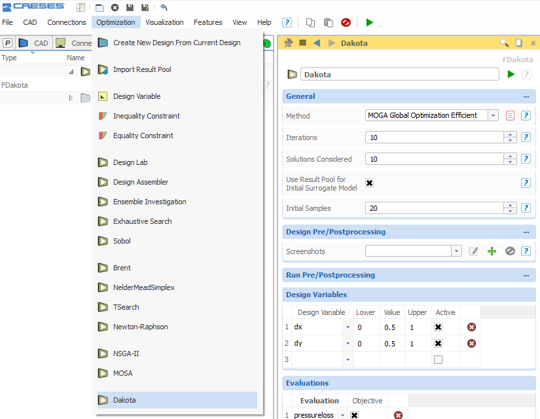Expand General section options ellipsis
Screen dimensions: 540x419
click(526, 97)
